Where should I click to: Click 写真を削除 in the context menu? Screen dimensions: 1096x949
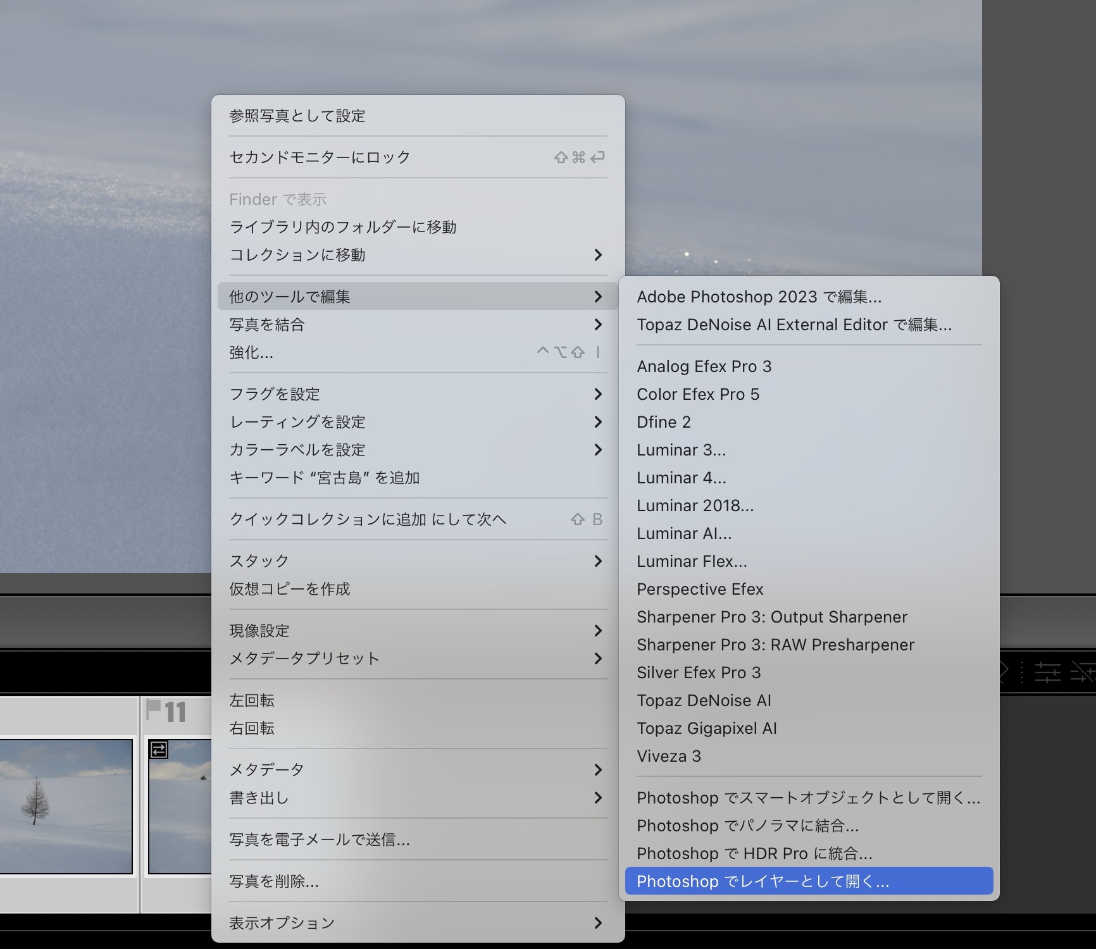[x=273, y=881]
